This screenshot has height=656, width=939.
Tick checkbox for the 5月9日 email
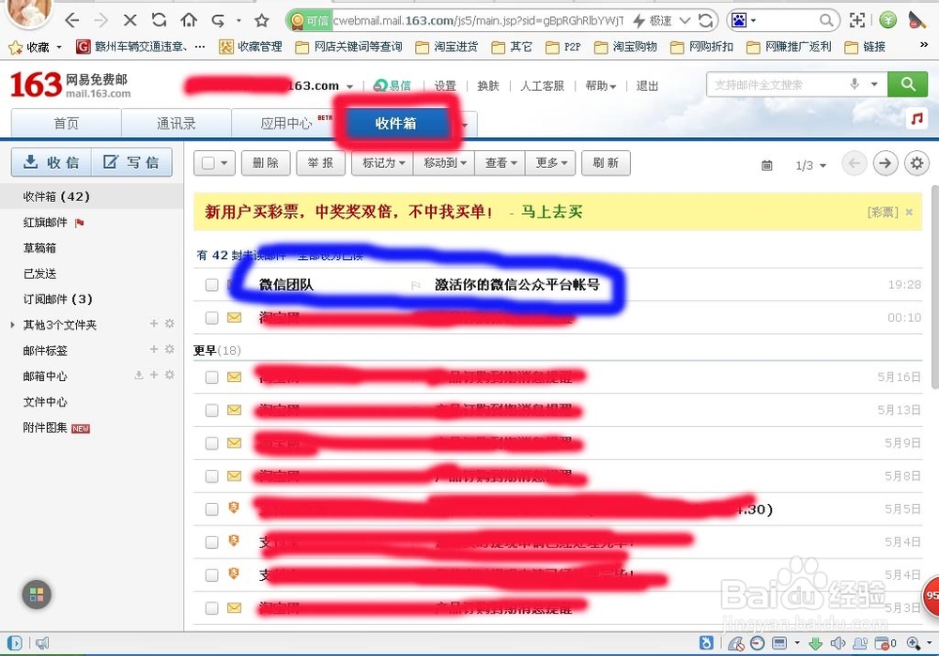pos(211,443)
